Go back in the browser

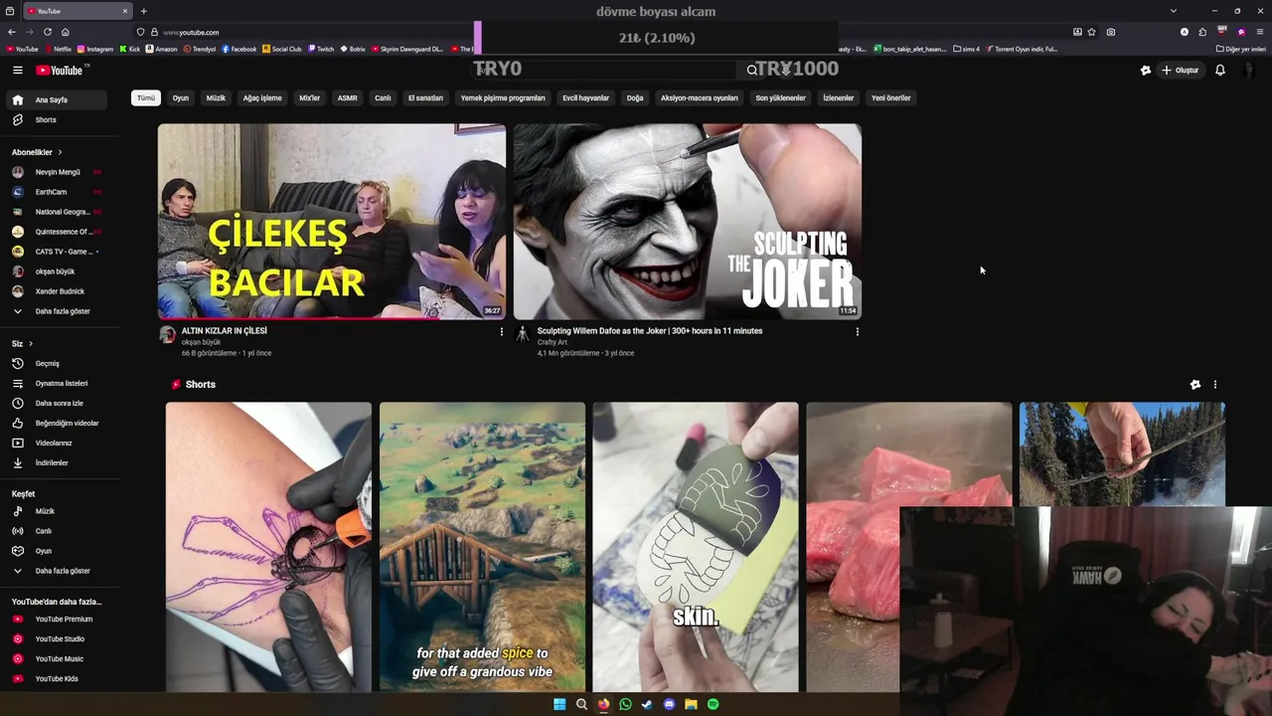[x=11, y=32]
